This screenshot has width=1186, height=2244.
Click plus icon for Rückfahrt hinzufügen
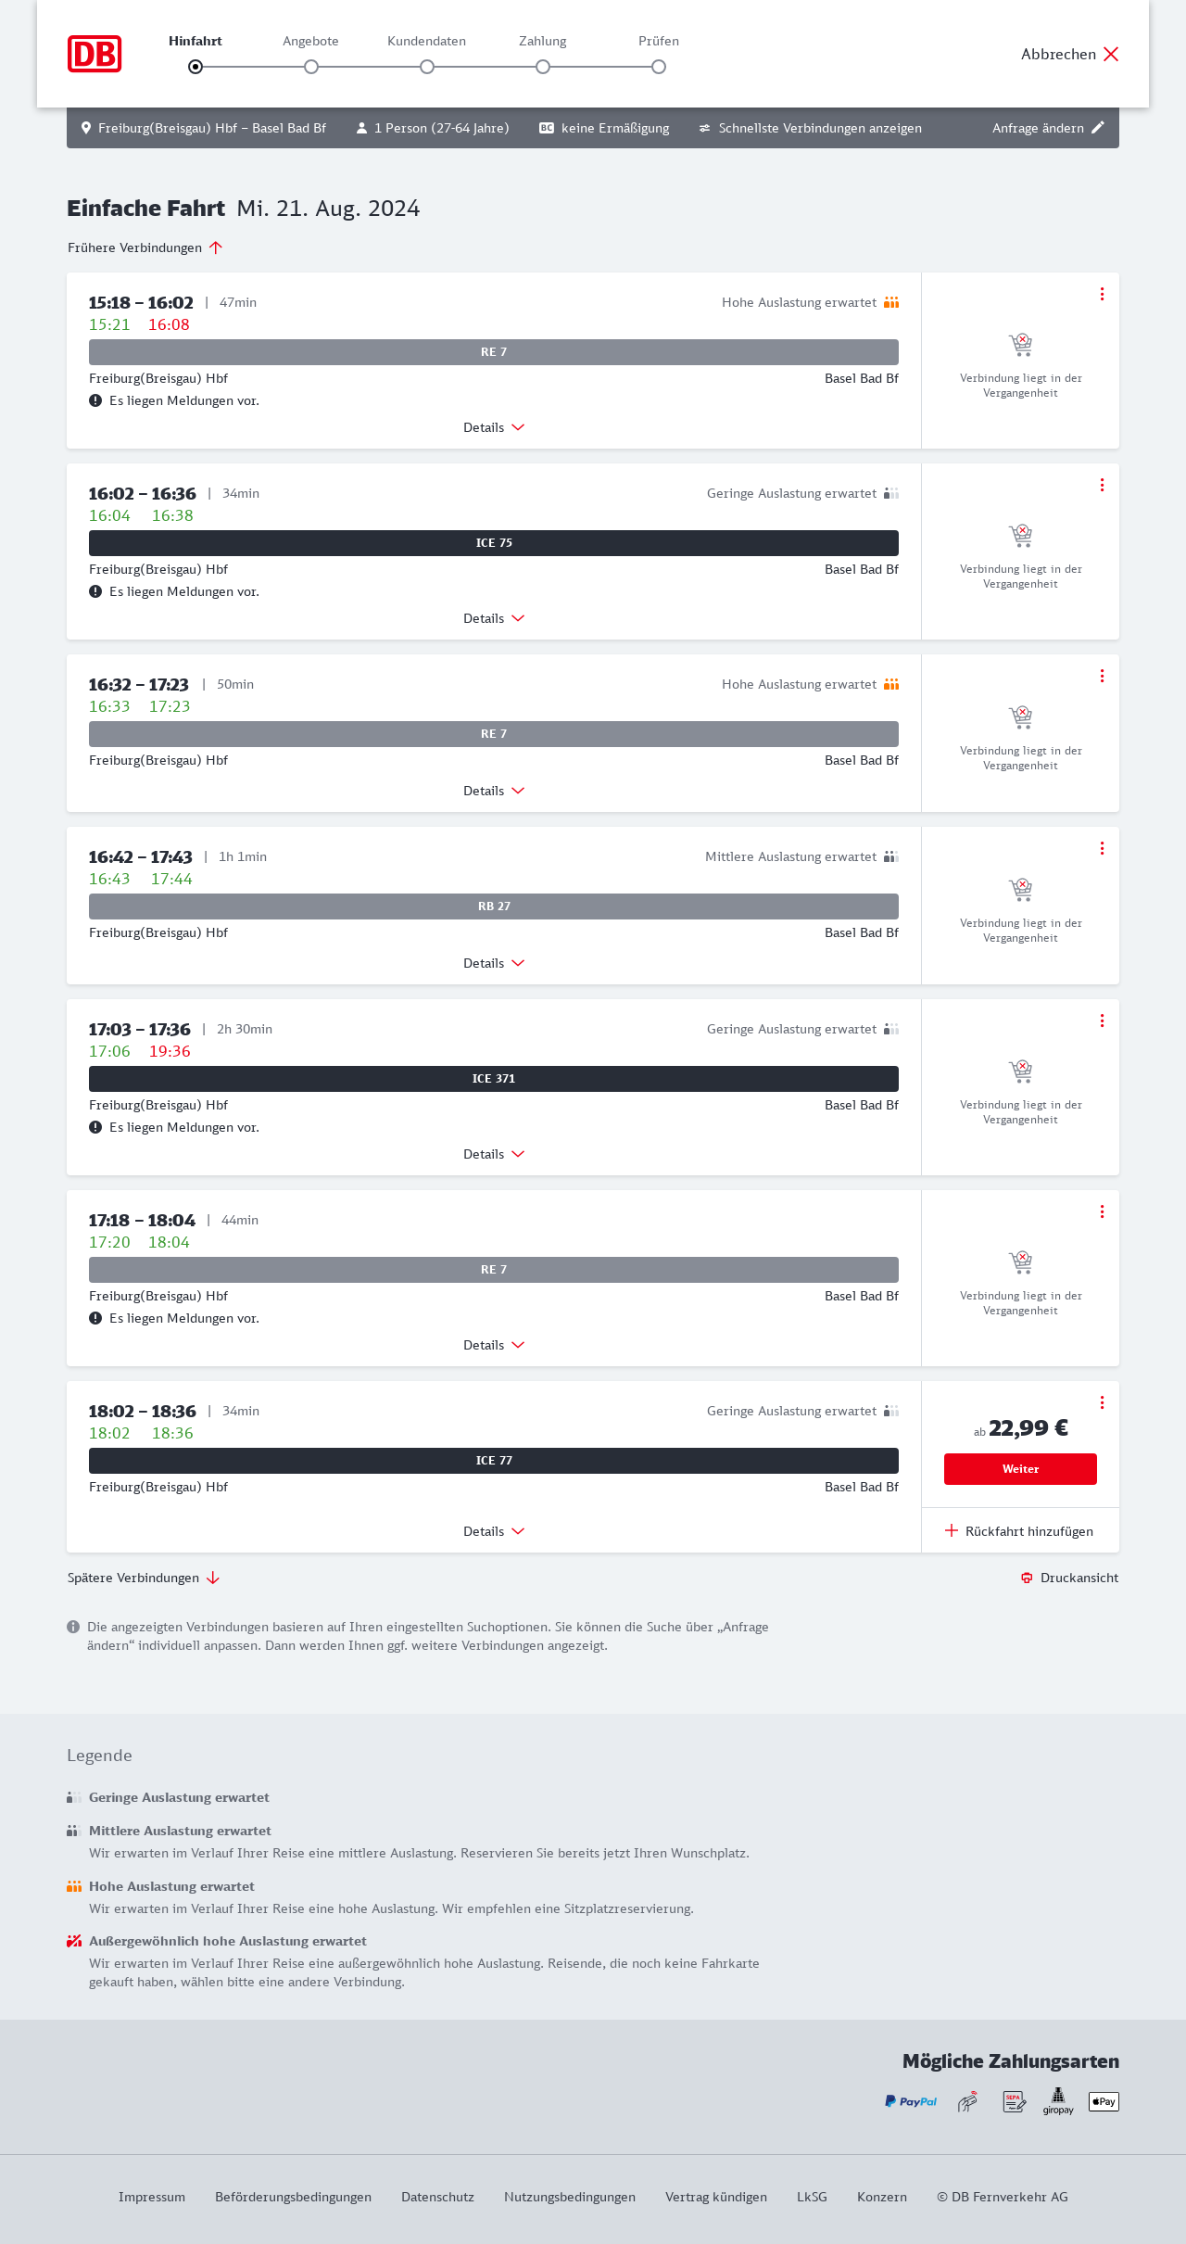(951, 1530)
